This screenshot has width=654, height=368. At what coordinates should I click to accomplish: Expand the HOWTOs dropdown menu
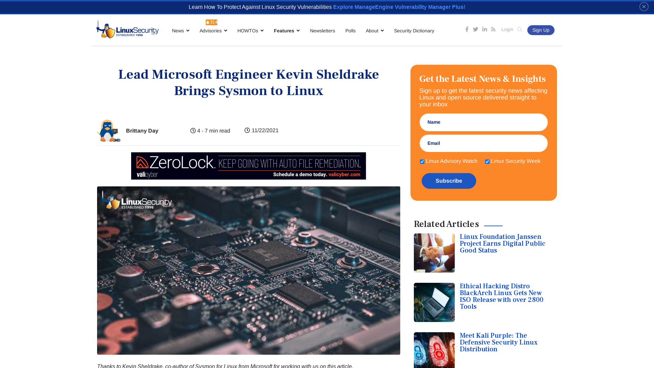(250, 31)
